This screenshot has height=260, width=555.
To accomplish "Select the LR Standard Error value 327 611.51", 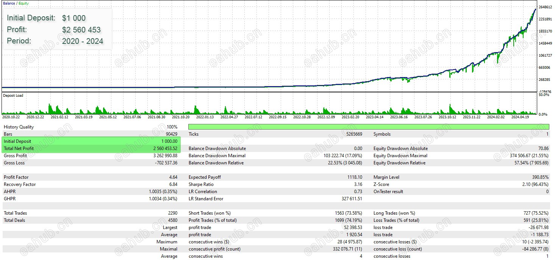I will 352,199.
